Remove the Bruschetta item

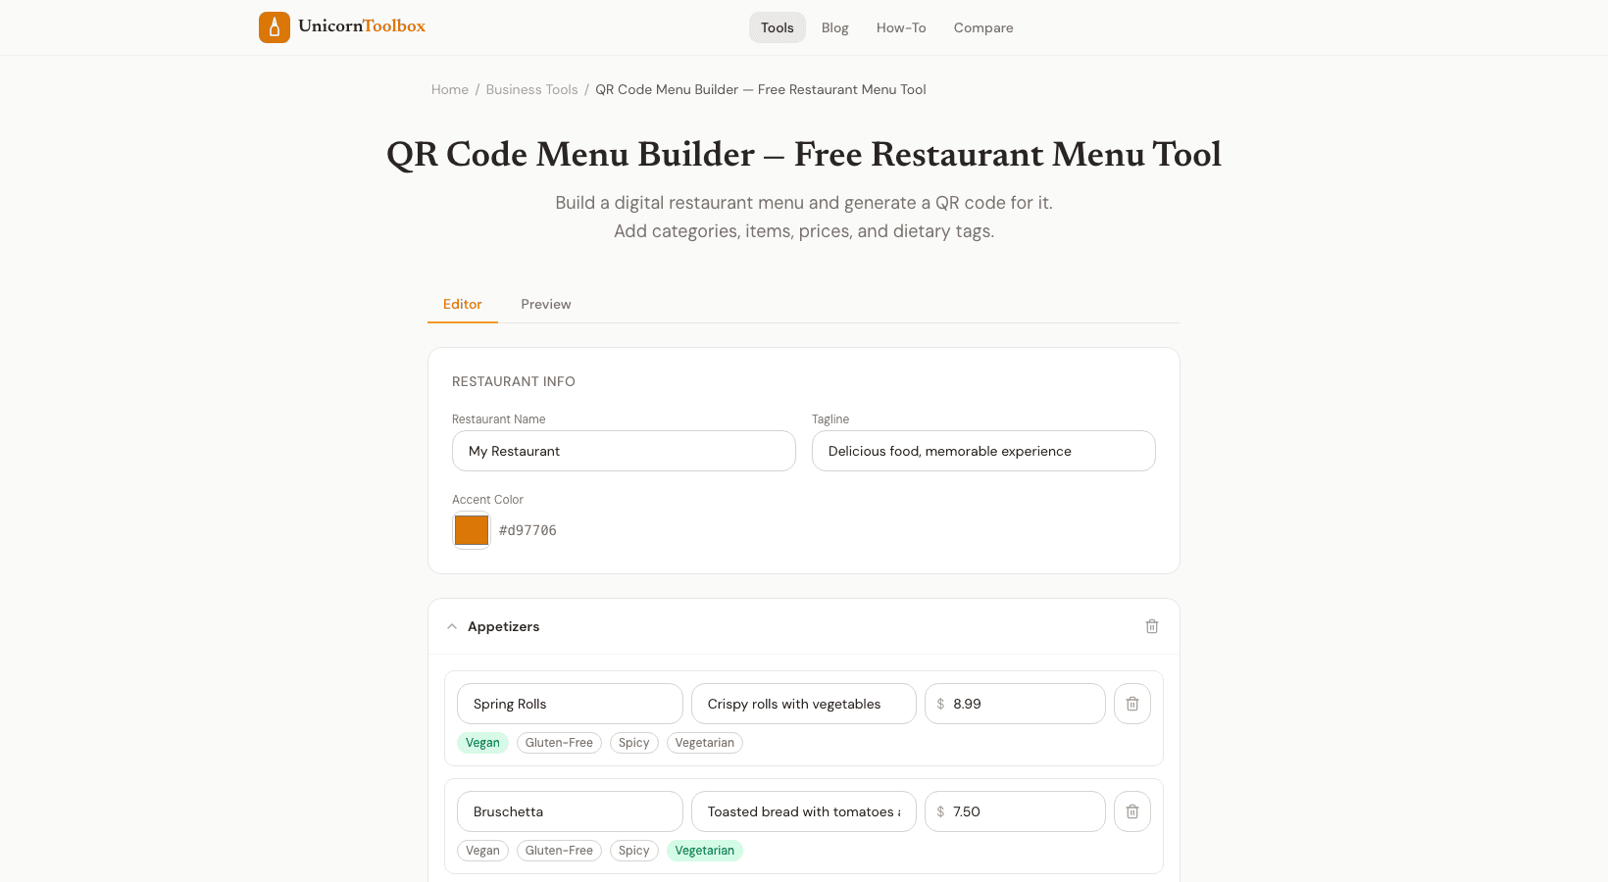(1132, 811)
